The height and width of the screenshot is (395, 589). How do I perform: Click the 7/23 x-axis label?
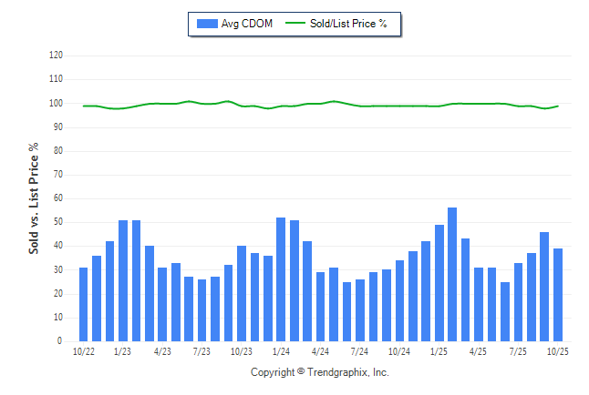tap(202, 351)
